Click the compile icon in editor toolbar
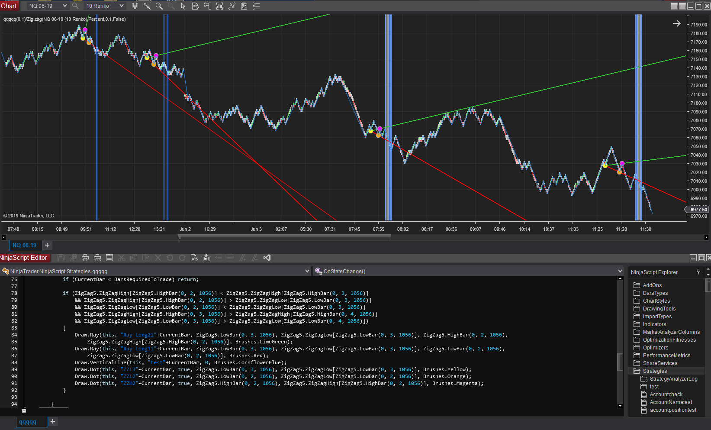The height and width of the screenshot is (430, 711). point(206,258)
